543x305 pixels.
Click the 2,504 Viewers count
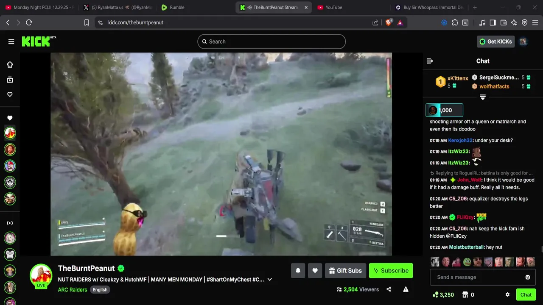[358, 289]
